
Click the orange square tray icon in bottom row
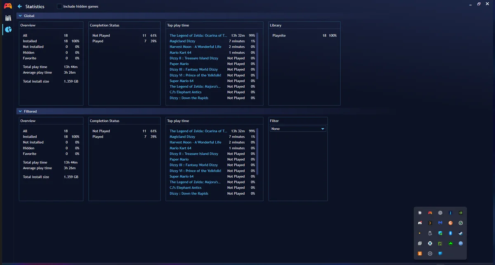coord(420,253)
